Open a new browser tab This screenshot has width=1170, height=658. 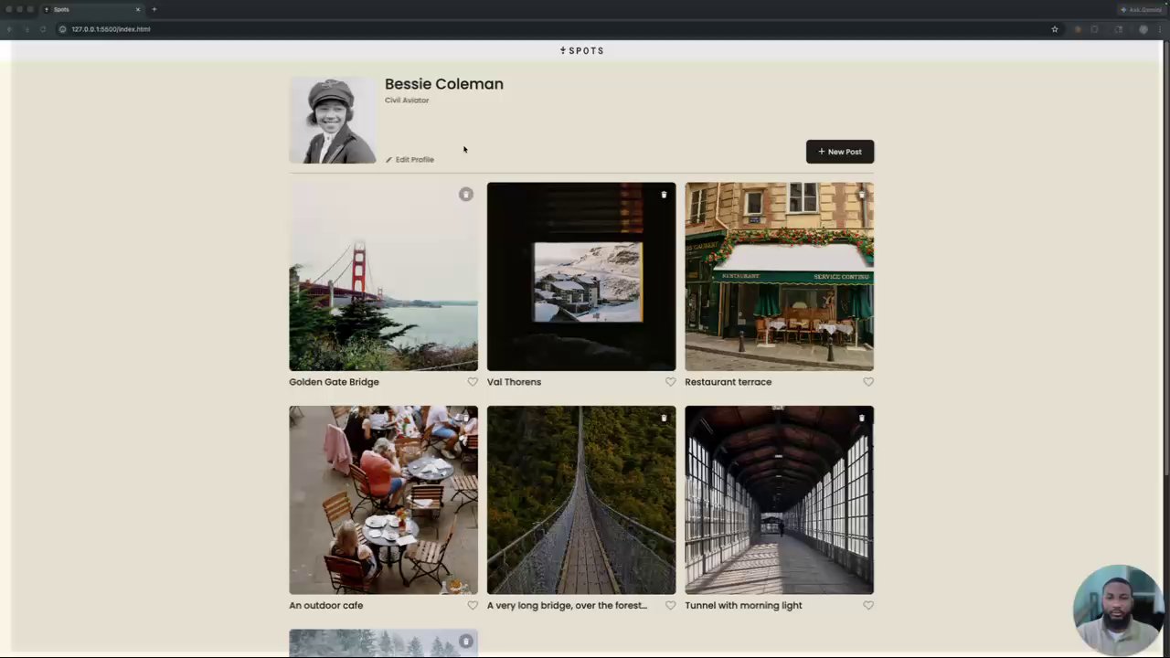[154, 9]
